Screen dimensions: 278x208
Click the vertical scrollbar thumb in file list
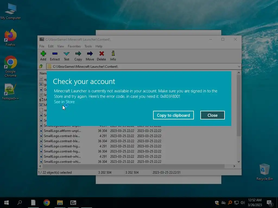point(239,105)
